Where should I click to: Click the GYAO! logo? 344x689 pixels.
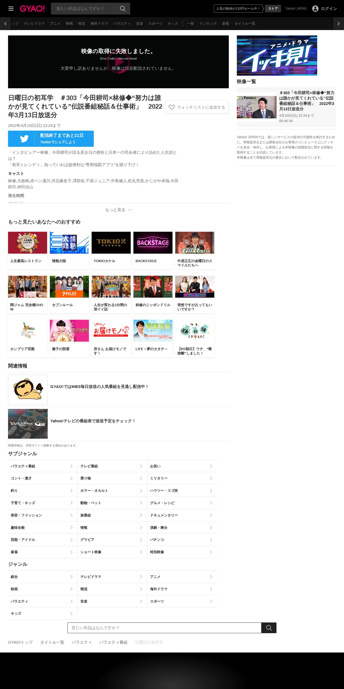pyautogui.click(x=32, y=9)
